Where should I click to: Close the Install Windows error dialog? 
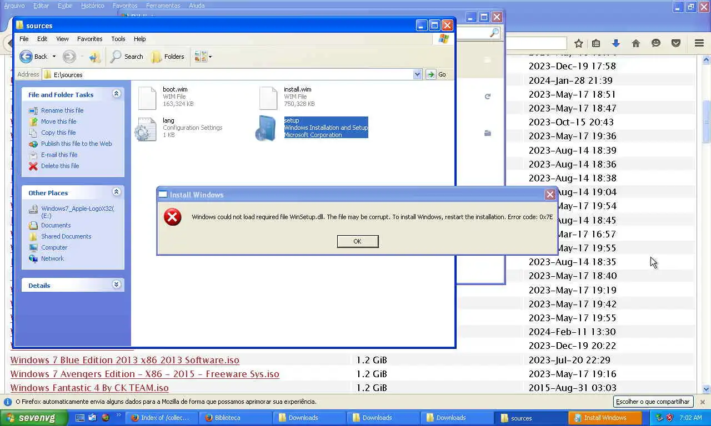point(550,194)
